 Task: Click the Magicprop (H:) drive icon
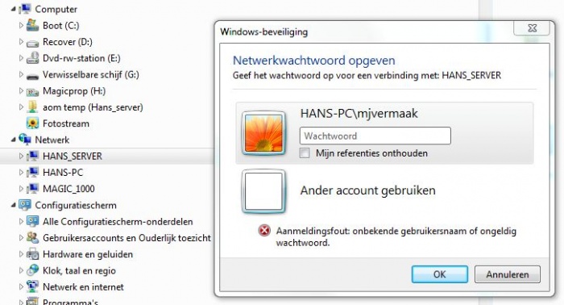click(x=33, y=91)
